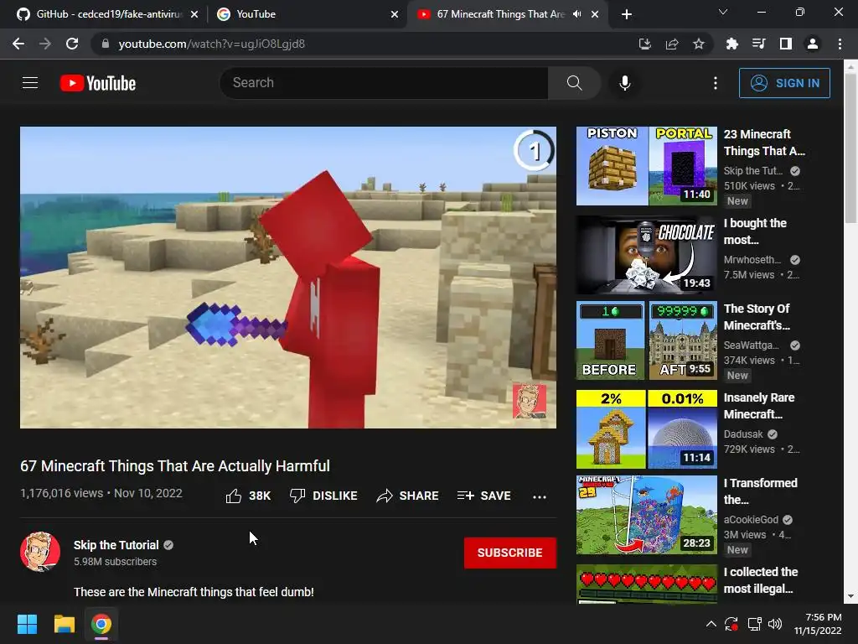The width and height of the screenshot is (858, 644).
Task: Start voice search with microphone icon
Action: (x=624, y=83)
